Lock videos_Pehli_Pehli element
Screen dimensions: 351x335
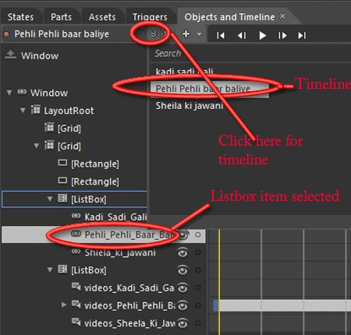198,305
